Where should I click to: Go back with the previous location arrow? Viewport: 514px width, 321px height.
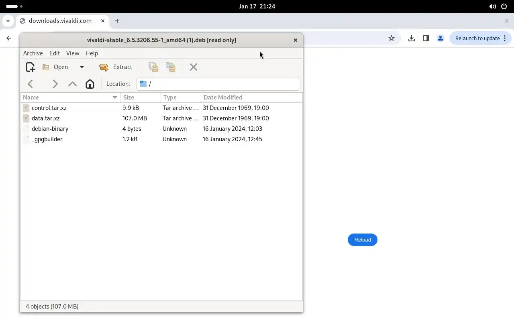[x=31, y=84]
